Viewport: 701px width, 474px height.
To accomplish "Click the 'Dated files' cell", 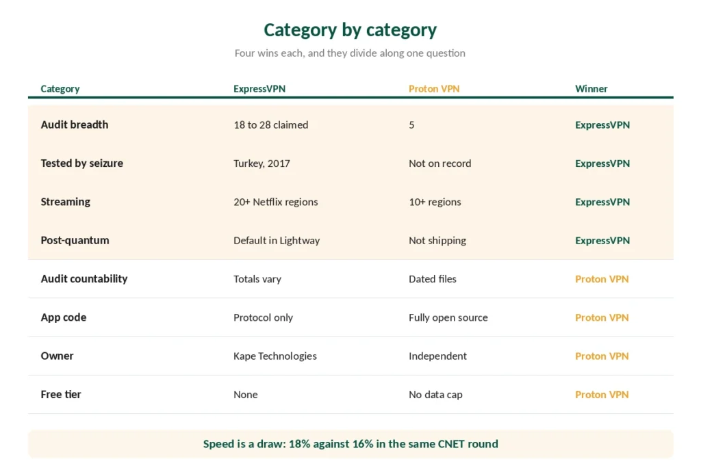I will [x=433, y=279].
